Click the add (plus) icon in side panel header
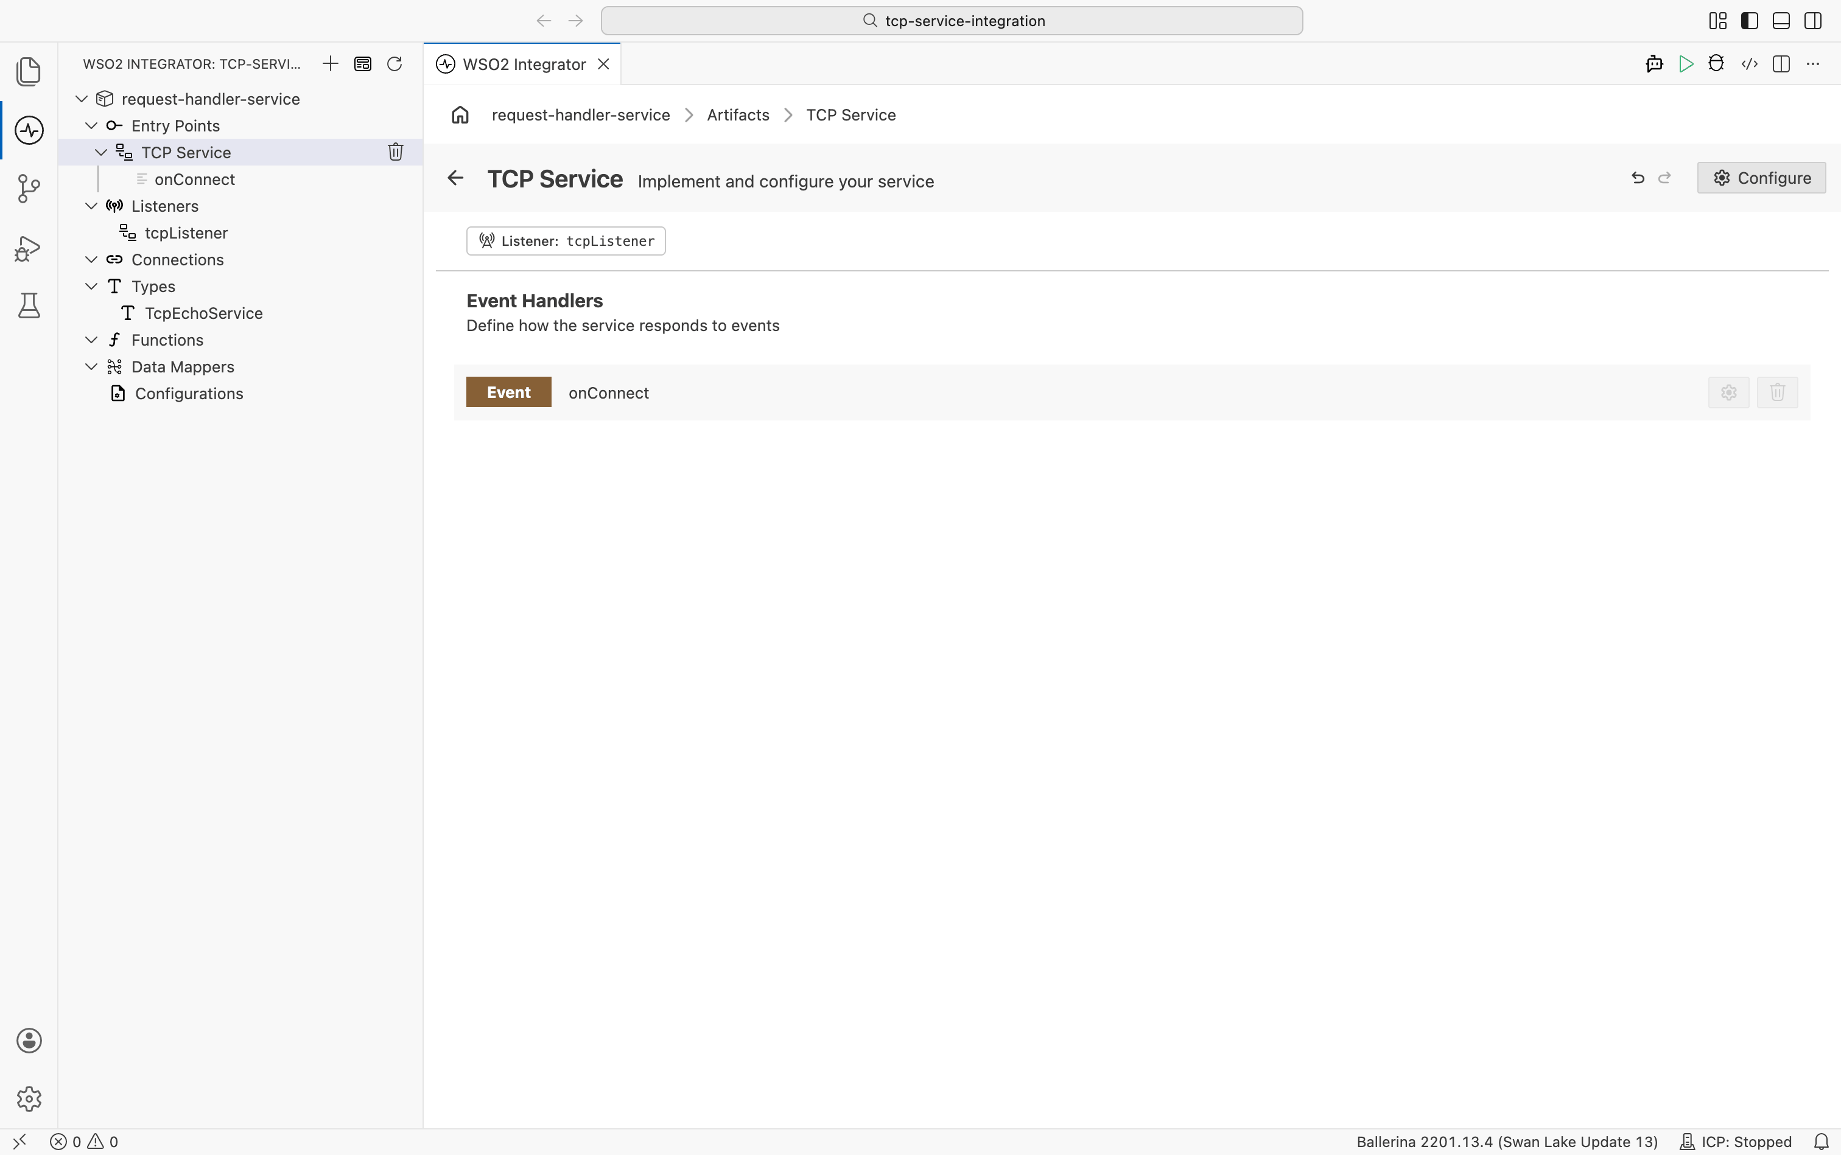This screenshot has height=1155, width=1841. coord(330,63)
